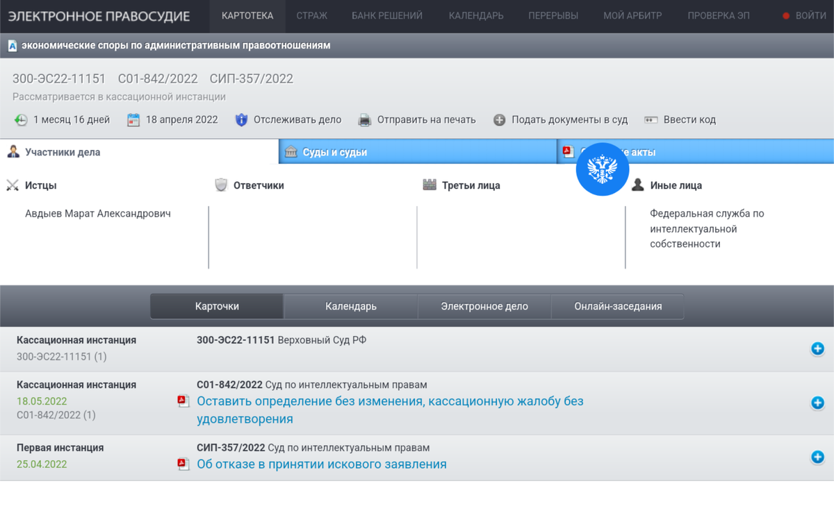Click Рассматривается в кассационной инстанции status

click(119, 97)
